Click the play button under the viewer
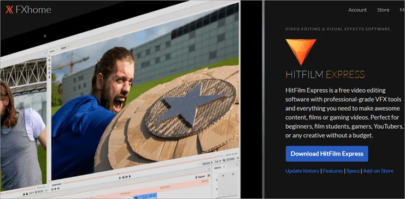The height and width of the screenshot is (199, 405). pos(130,176)
